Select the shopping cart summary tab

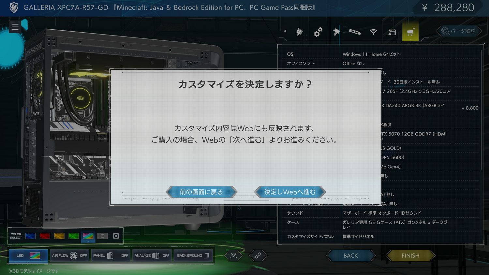click(x=410, y=32)
